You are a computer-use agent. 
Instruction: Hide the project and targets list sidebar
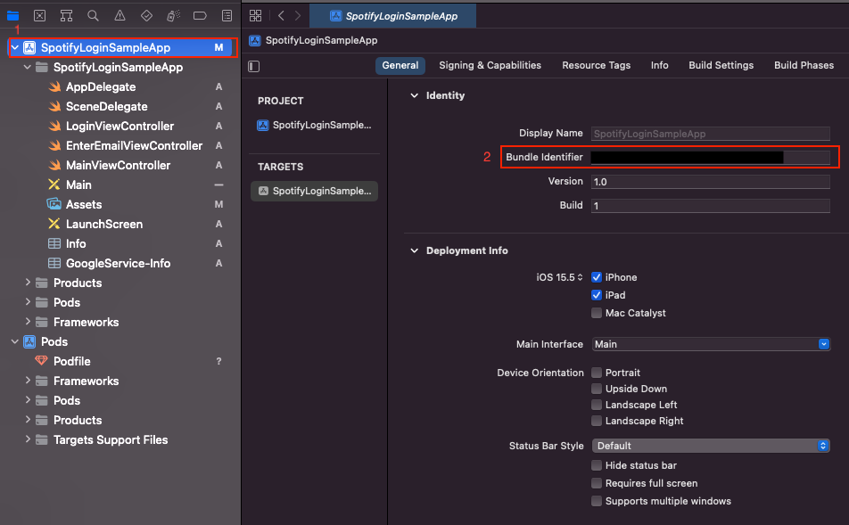click(x=254, y=66)
